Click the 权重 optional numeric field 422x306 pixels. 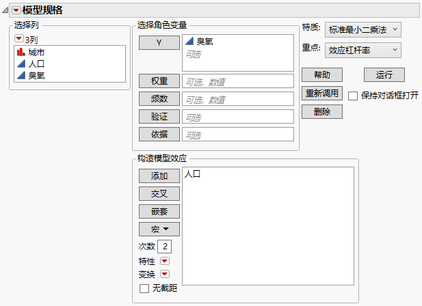[x=238, y=81]
